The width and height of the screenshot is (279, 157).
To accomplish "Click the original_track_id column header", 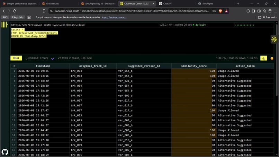I will pos(93,66).
